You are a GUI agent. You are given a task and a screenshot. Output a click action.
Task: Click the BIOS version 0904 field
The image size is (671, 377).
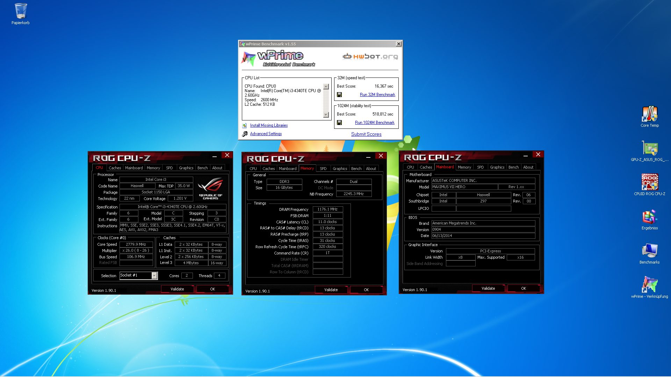tap(483, 230)
